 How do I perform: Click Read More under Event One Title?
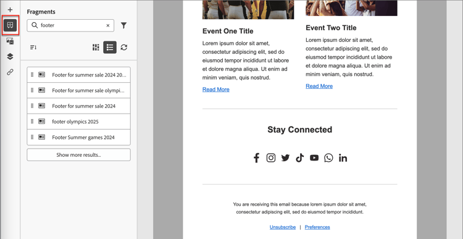click(216, 90)
